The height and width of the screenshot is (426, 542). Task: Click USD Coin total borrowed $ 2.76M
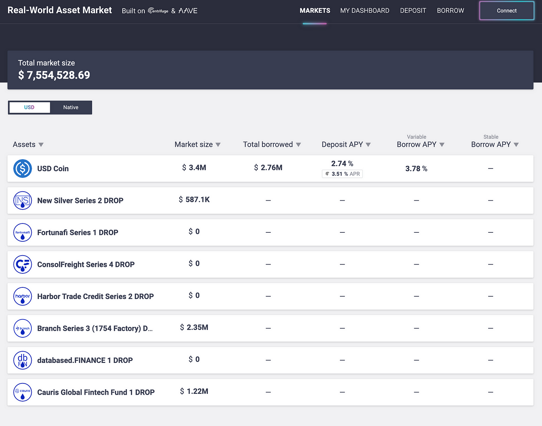tap(268, 168)
